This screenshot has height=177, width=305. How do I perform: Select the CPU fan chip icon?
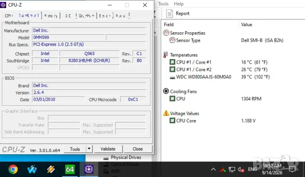tap(173, 99)
